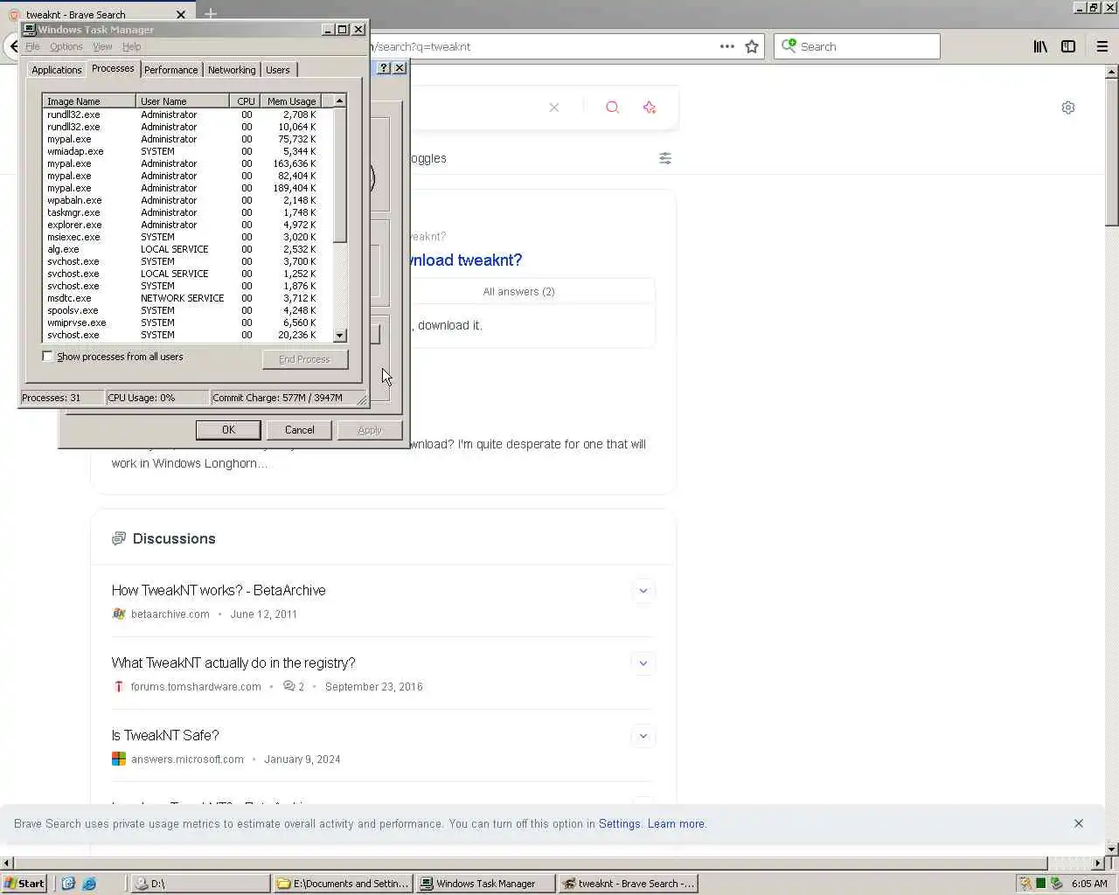Click the last tray icon before clock
The image size is (1119, 895).
click(x=1056, y=884)
